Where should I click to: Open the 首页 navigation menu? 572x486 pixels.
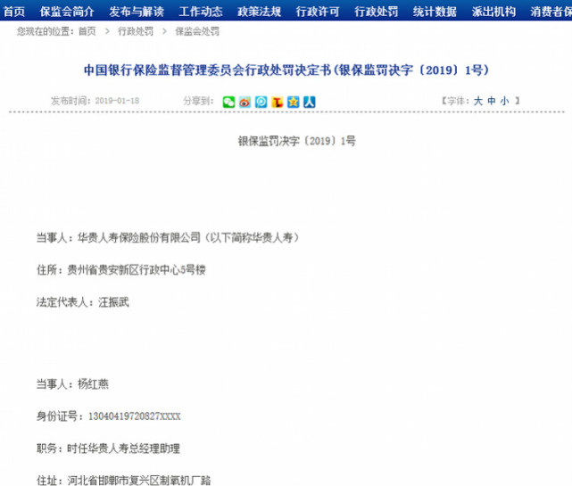14,12
